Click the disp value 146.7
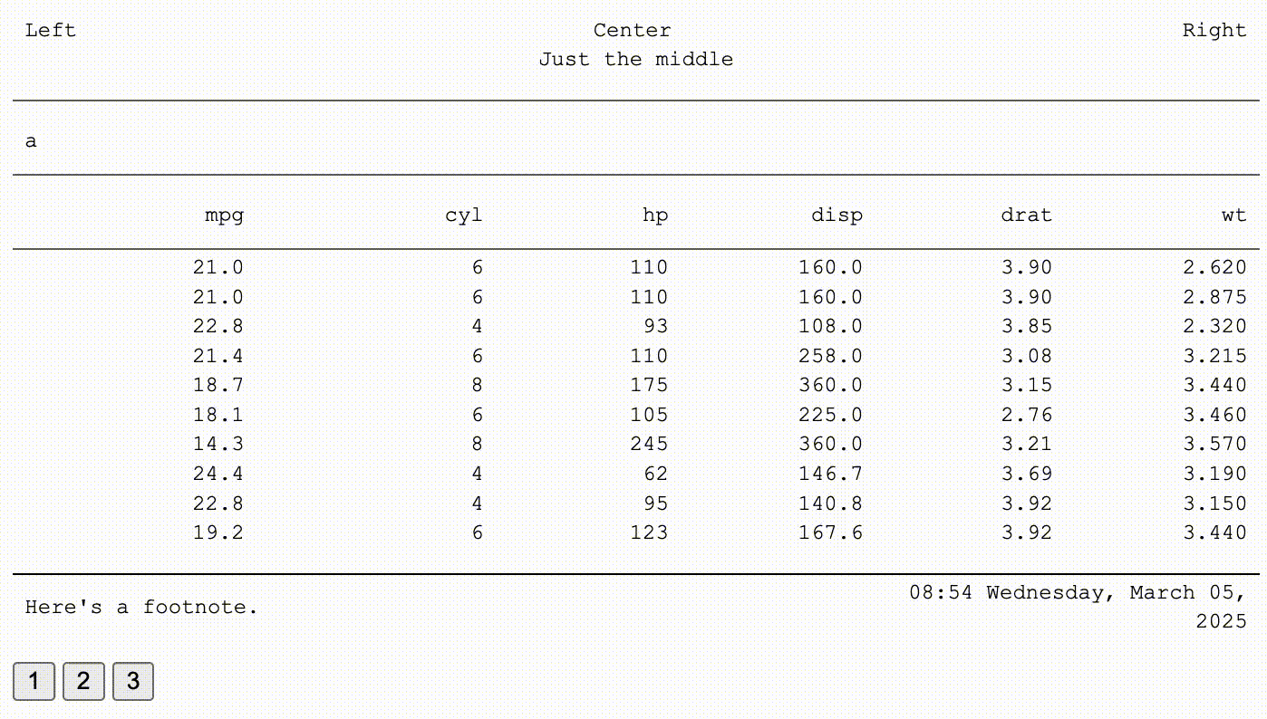Image resolution: width=1267 pixels, height=719 pixels. (830, 474)
